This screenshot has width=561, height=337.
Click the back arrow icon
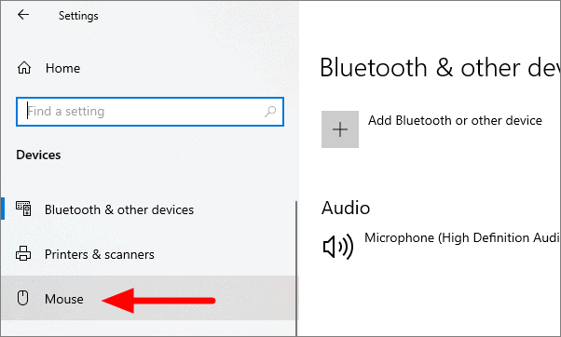coord(23,15)
